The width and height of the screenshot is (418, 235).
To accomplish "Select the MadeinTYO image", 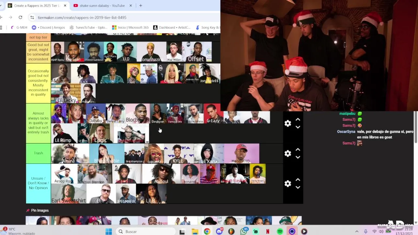I will click(x=241, y=153).
